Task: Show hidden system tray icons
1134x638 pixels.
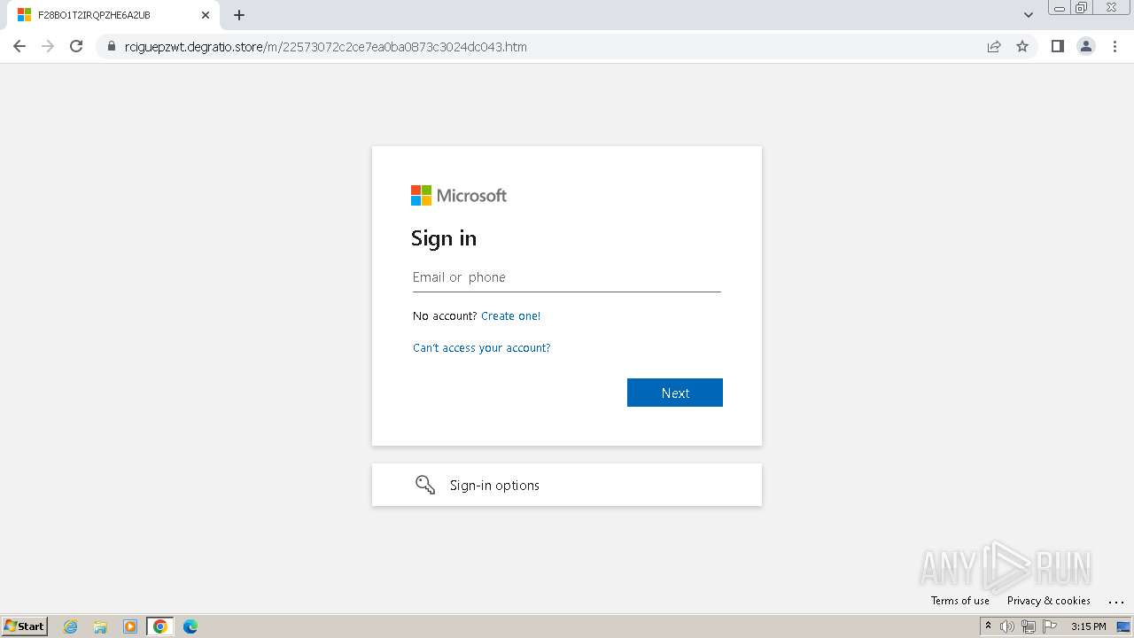Action: [x=989, y=626]
